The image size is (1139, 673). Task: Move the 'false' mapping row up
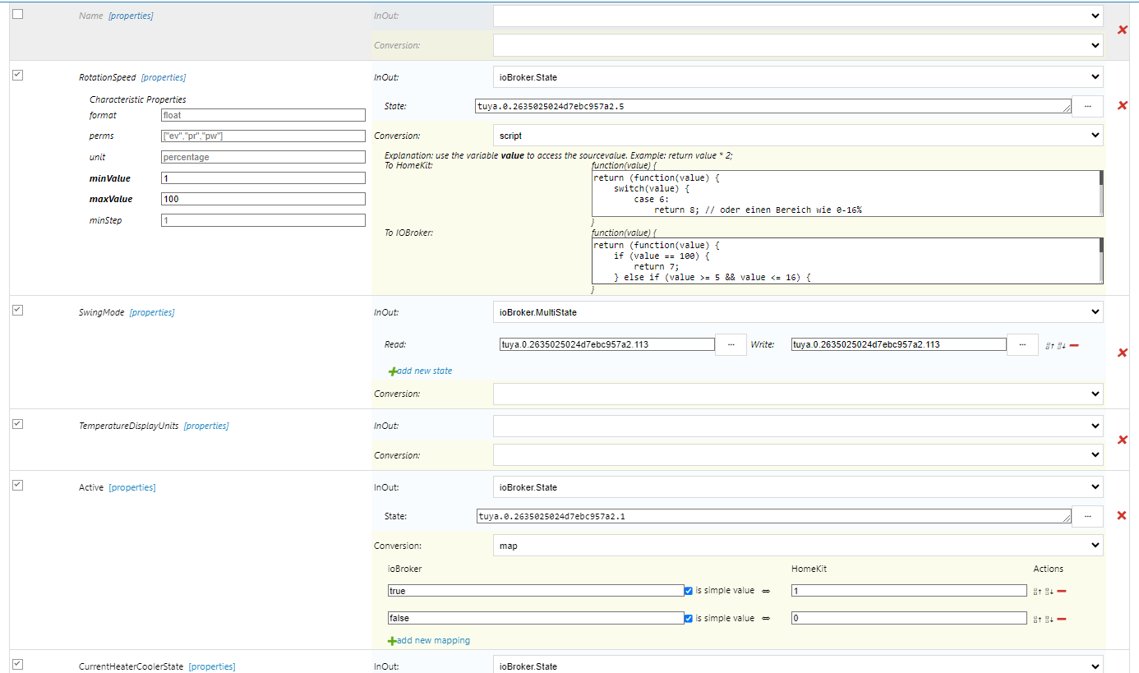tap(1037, 619)
